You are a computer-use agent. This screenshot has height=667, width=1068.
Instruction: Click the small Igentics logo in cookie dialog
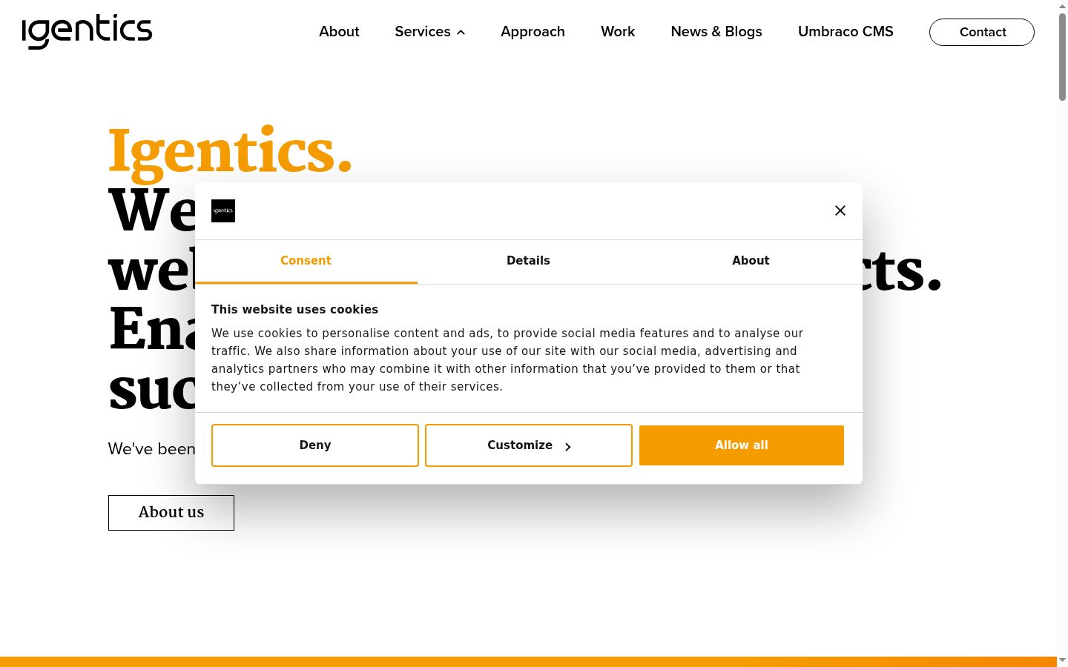point(223,210)
